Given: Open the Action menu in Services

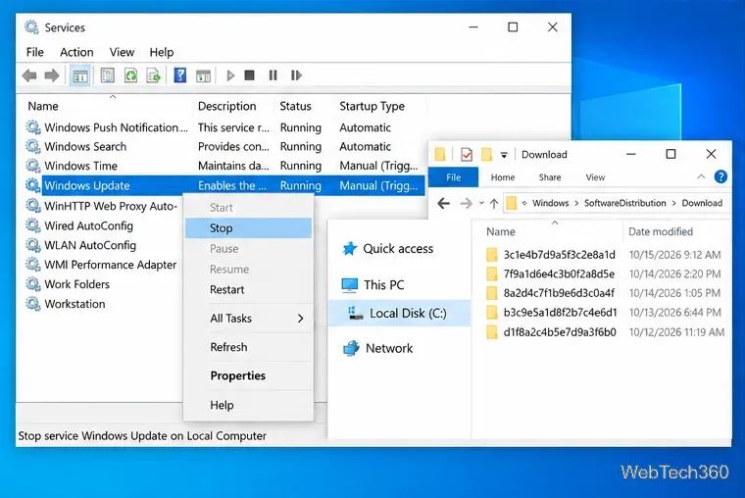Looking at the screenshot, I should click(x=76, y=52).
